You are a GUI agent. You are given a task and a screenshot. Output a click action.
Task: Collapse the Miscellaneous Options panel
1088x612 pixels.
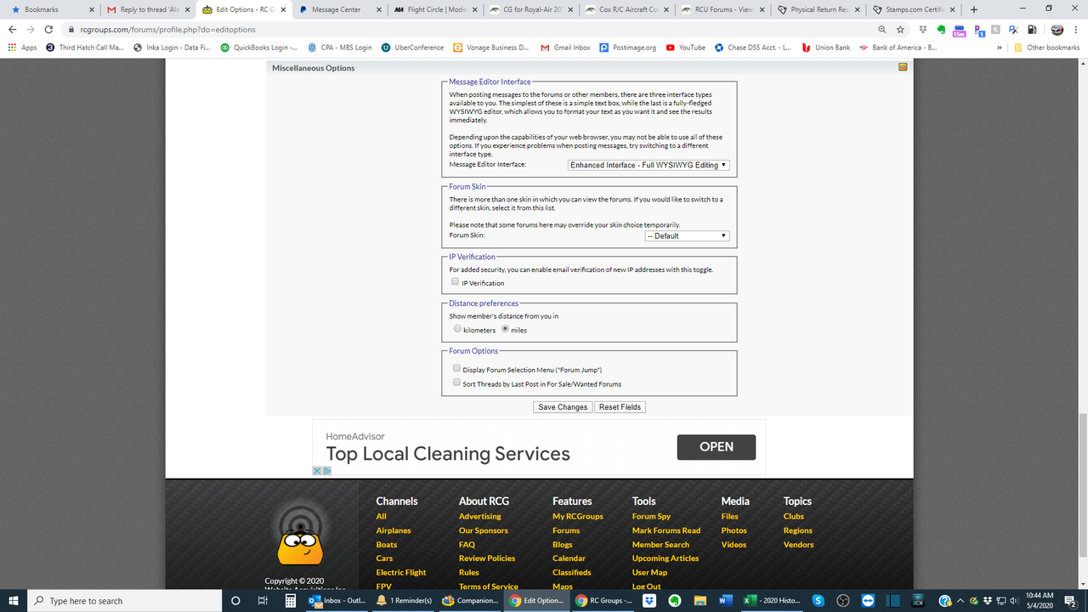pos(902,67)
